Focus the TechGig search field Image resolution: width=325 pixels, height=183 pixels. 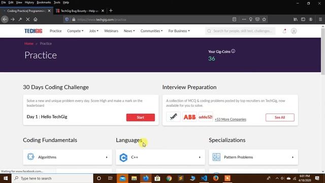coord(240,31)
